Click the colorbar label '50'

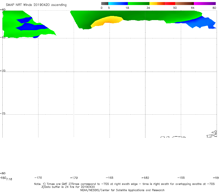175,8
